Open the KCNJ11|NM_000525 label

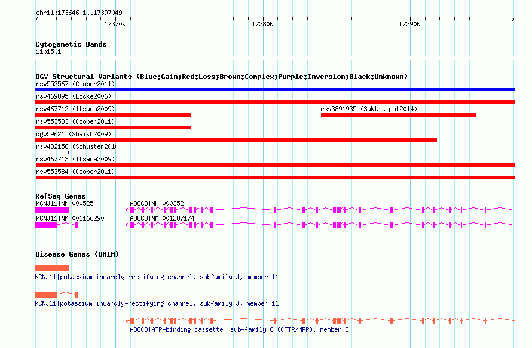pos(65,203)
